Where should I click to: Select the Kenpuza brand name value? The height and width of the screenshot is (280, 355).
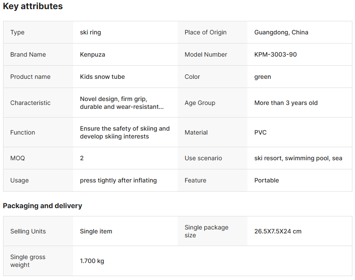click(x=92, y=54)
